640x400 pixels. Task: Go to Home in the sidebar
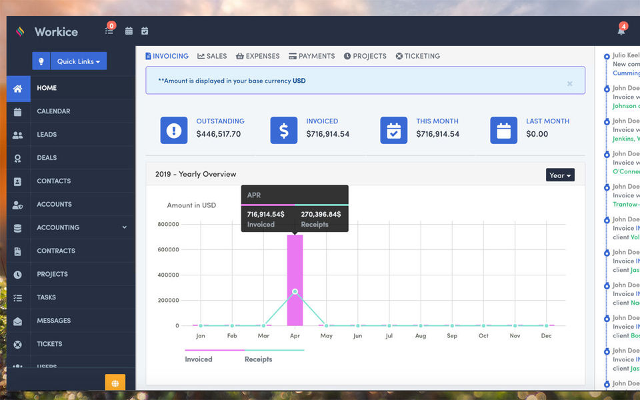point(47,88)
